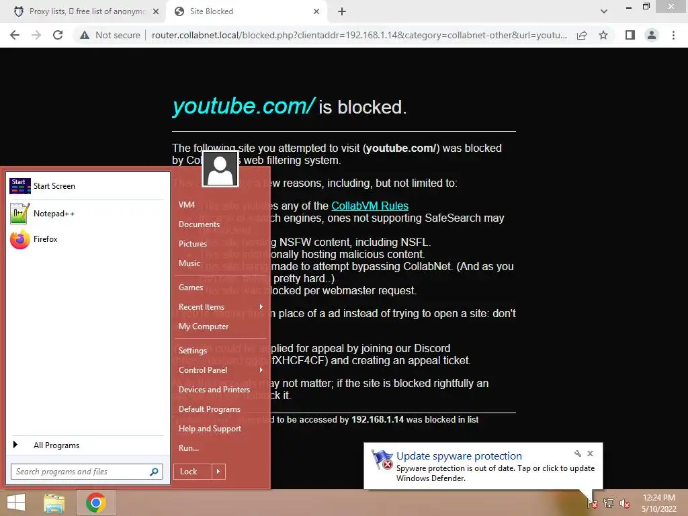Open the browser side panel icon
Screen dimensions: 688x516
pyautogui.click(x=630, y=35)
